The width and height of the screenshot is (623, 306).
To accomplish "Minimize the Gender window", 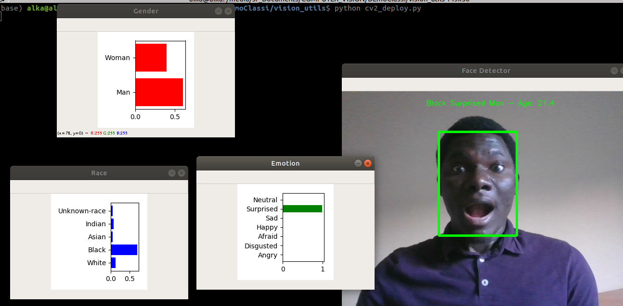I will click(x=219, y=11).
